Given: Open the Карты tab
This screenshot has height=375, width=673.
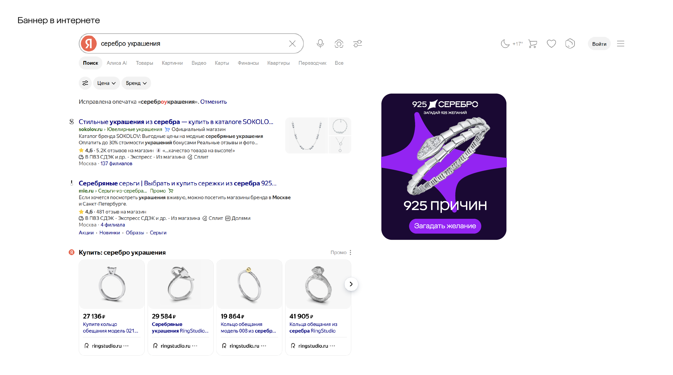Looking at the screenshot, I should (x=222, y=63).
